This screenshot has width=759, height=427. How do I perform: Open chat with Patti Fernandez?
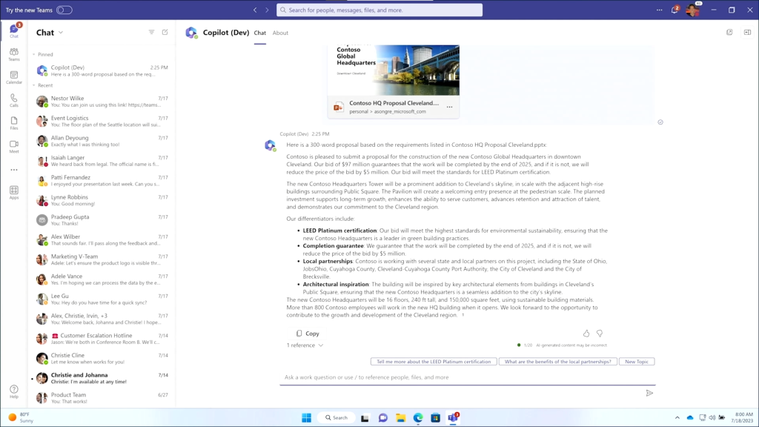point(102,181)
